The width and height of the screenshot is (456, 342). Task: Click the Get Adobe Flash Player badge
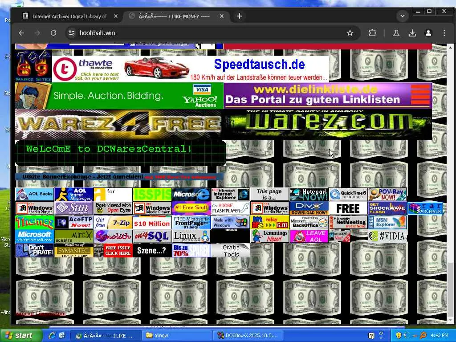[x=230, y=208]
